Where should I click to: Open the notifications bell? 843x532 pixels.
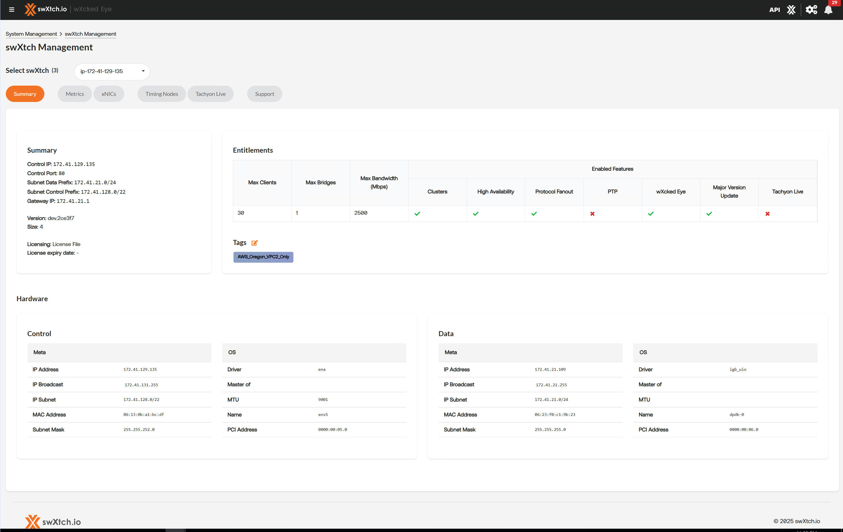(828, 10)
